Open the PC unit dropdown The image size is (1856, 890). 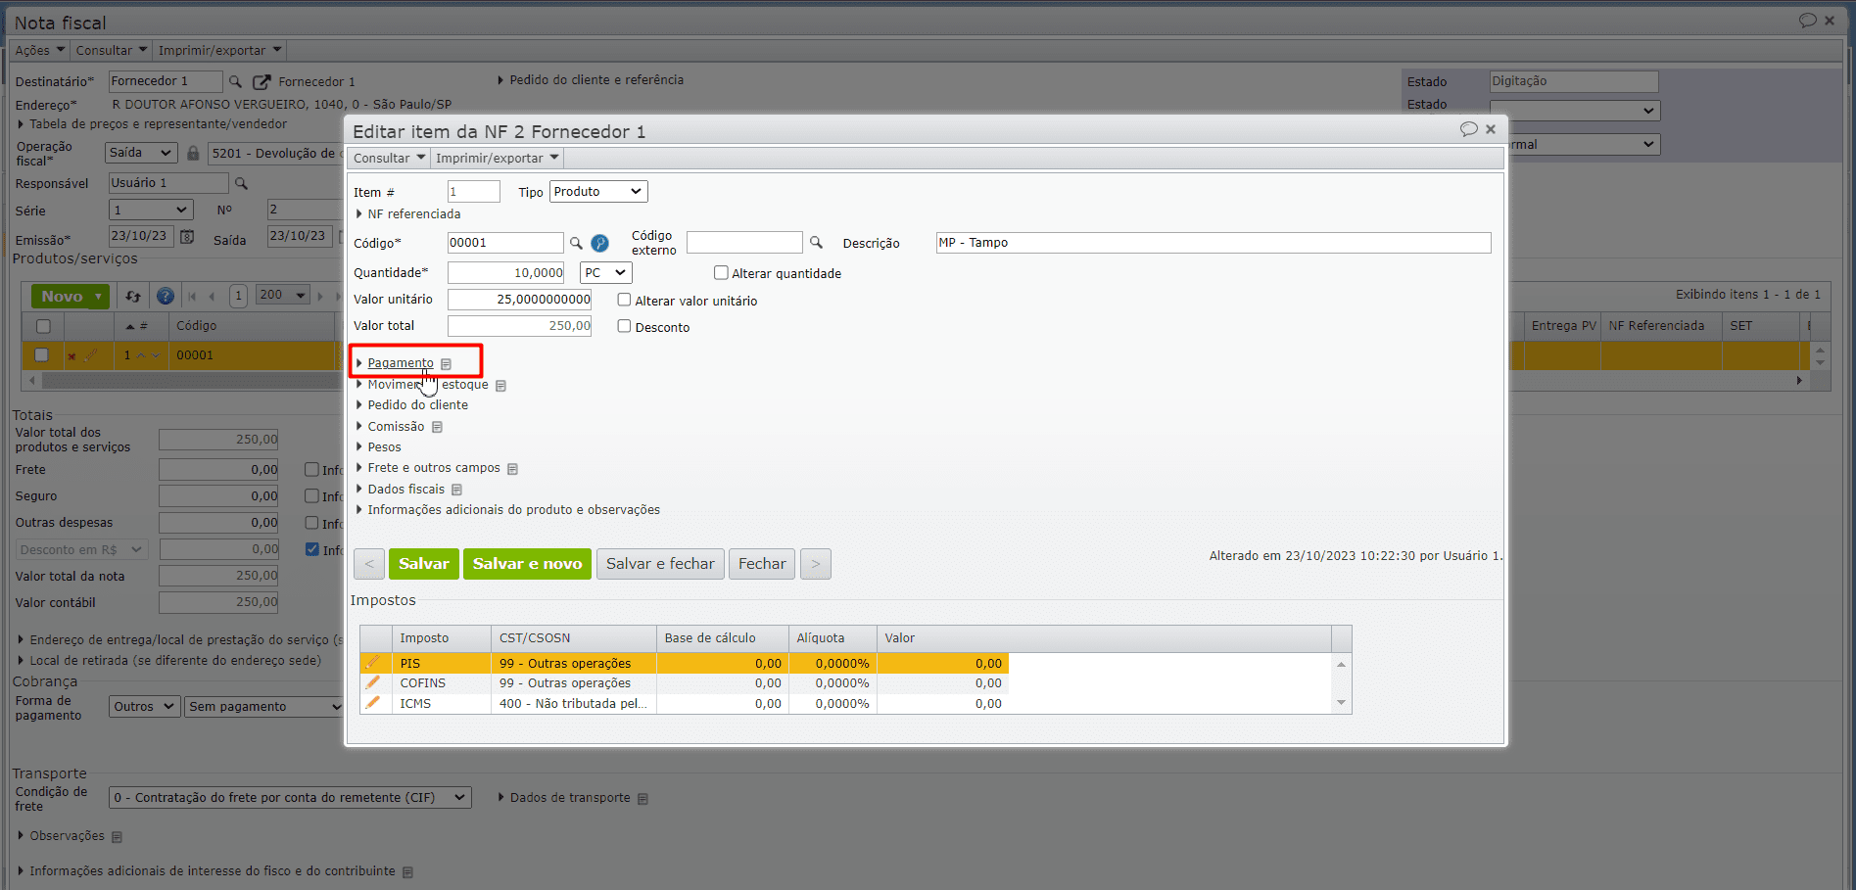pos(605,273)
